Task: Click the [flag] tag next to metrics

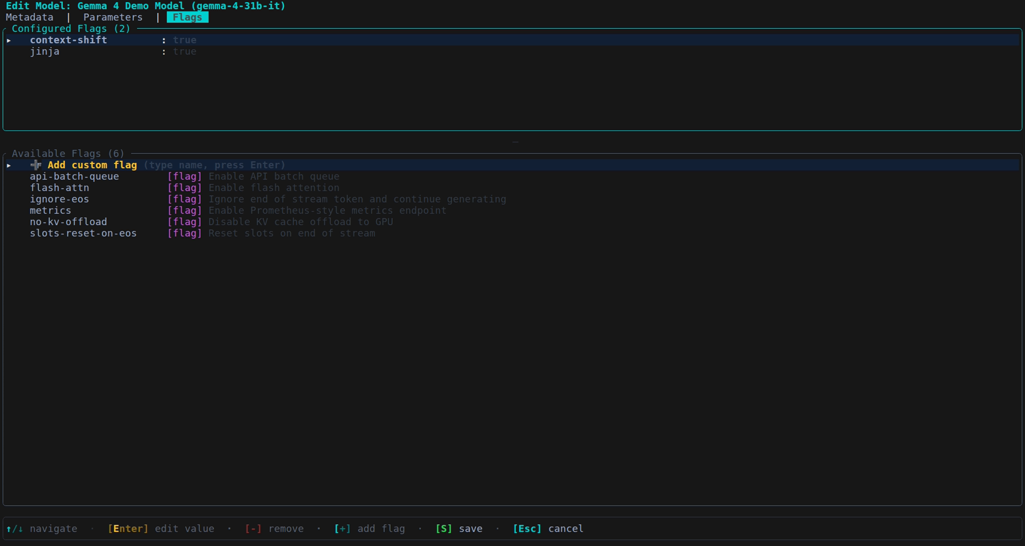Action: pos(184,211)
